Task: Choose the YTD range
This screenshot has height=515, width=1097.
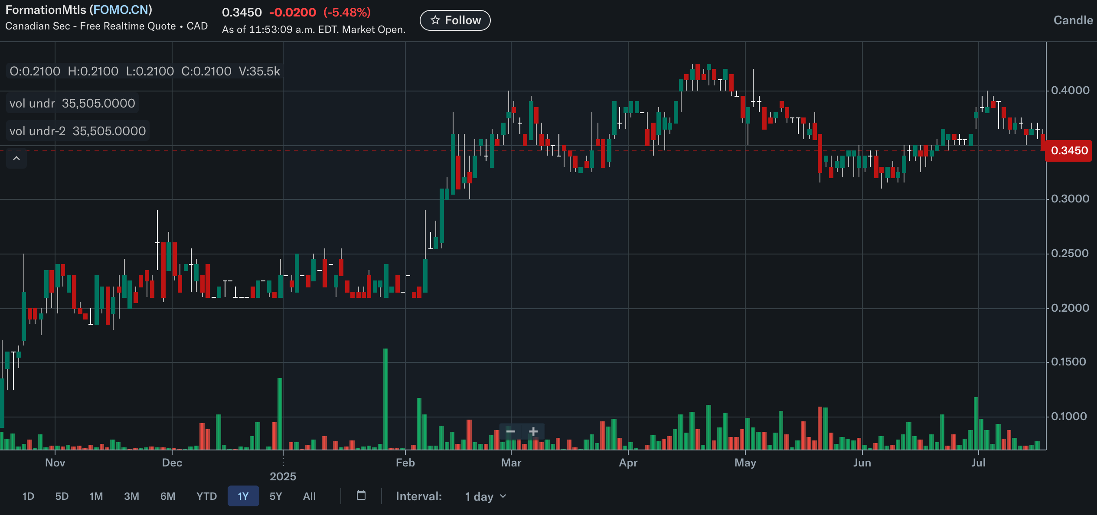Action: [206, 496]
